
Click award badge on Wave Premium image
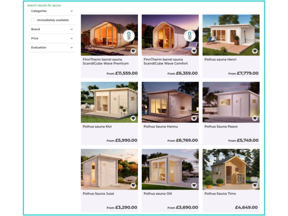point(129,36)
